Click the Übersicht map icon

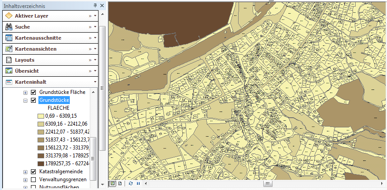pyautogui.click(x=8, y=71)
